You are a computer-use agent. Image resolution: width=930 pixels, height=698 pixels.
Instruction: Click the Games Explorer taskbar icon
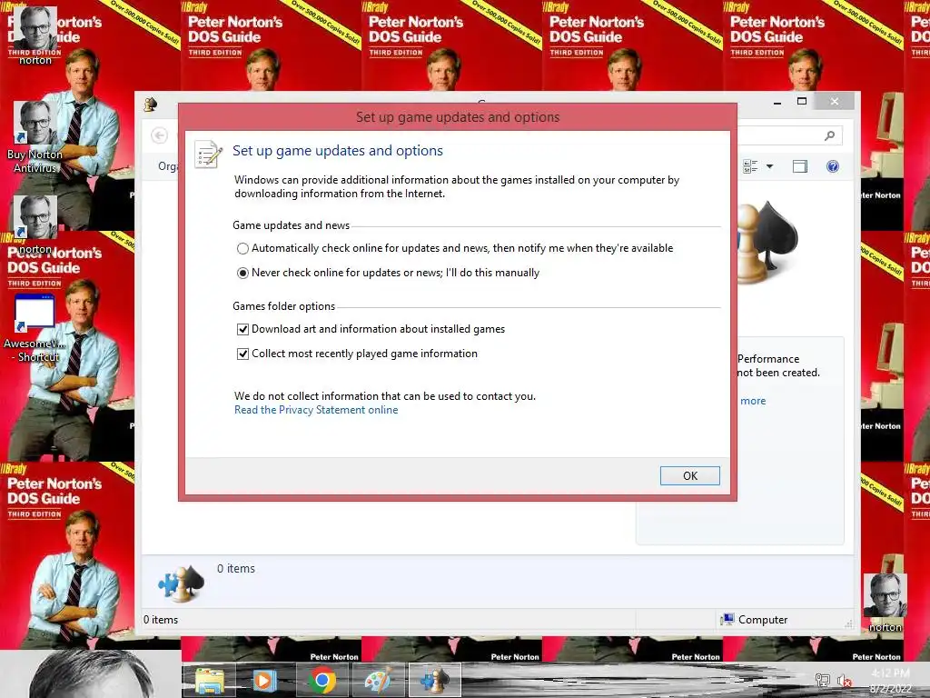pyautogui.click(x=435, y=680)
